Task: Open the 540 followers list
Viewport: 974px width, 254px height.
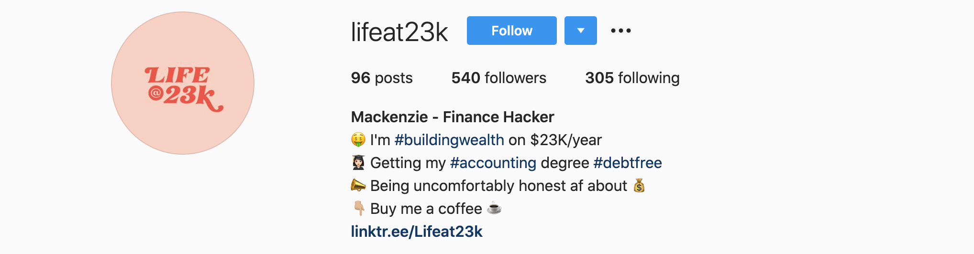Action: (x=498, y=78)
